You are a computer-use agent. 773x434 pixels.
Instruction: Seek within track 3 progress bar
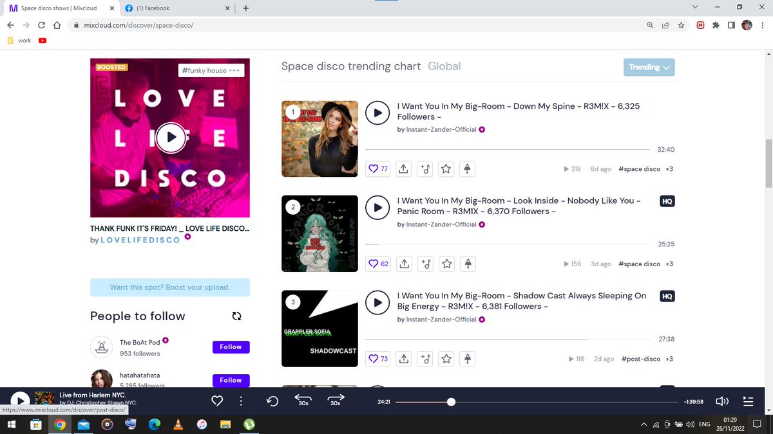[x=509, y=339]
